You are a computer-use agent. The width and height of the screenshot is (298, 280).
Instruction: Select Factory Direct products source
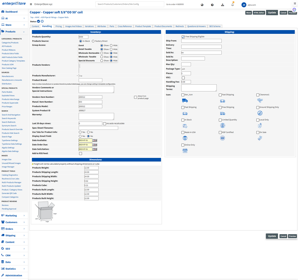pos(93,41)
